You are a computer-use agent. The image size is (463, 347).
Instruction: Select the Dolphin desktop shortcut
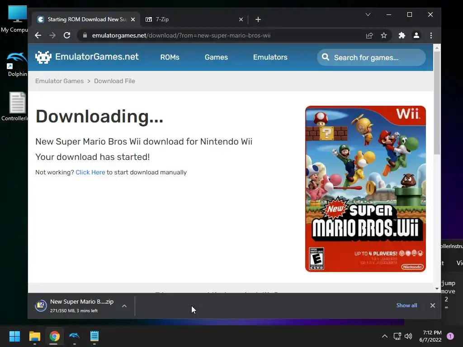point(17,64)
